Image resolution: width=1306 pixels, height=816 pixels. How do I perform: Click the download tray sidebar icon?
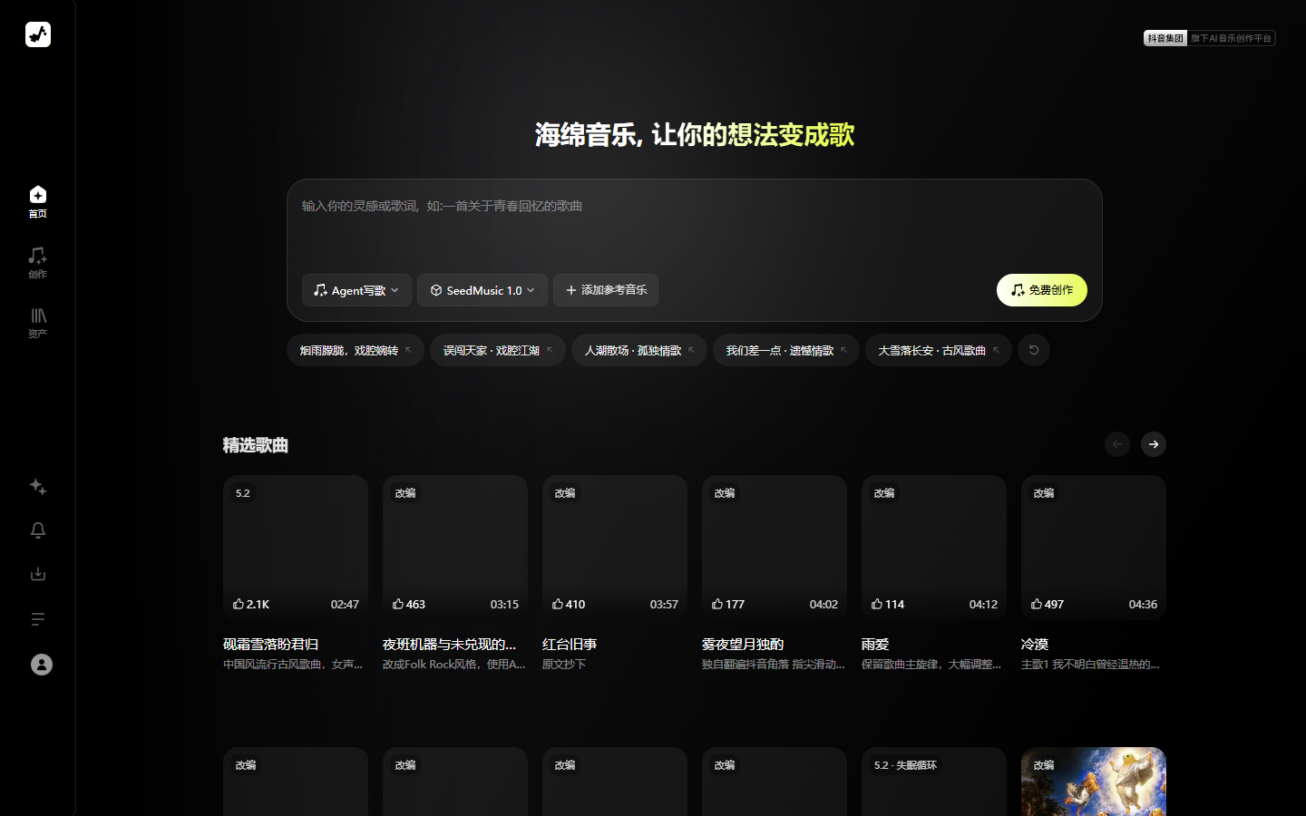click(38, 574)
